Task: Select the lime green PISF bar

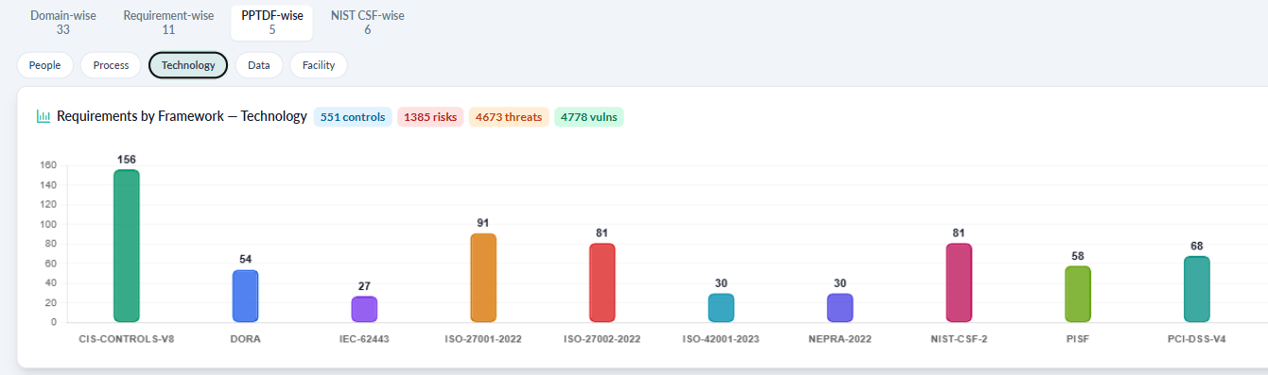Action: pos(1078,294)
